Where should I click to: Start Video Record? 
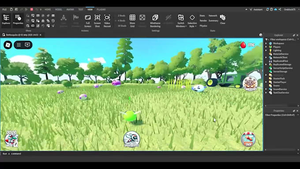pos(107,21)
